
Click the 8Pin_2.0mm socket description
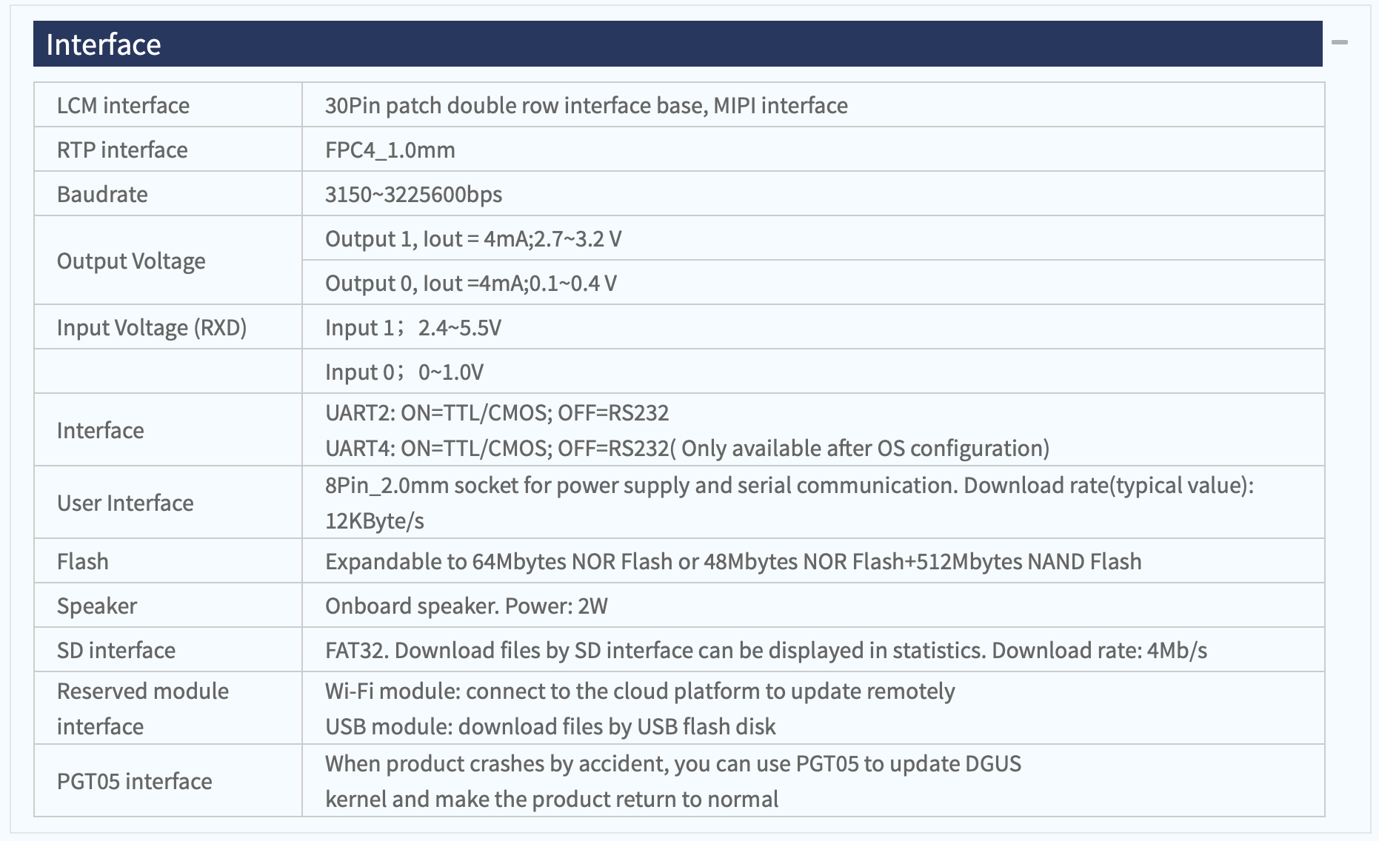click(x=789, y=503)
